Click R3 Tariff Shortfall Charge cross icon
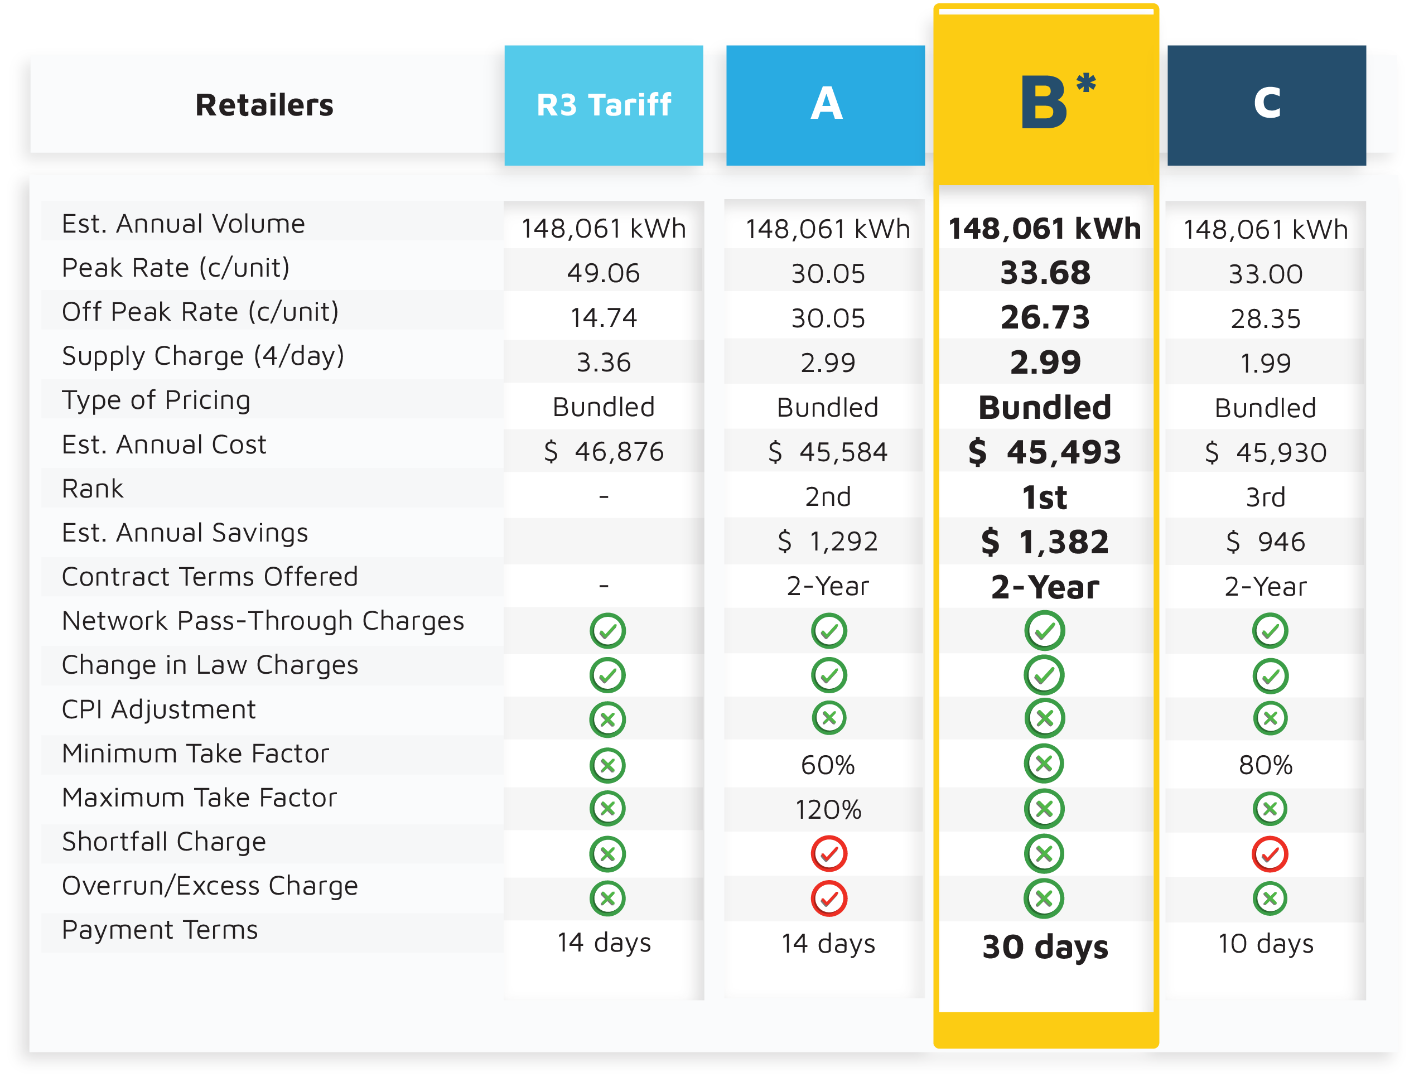1414x1082 pixels. 607,854
